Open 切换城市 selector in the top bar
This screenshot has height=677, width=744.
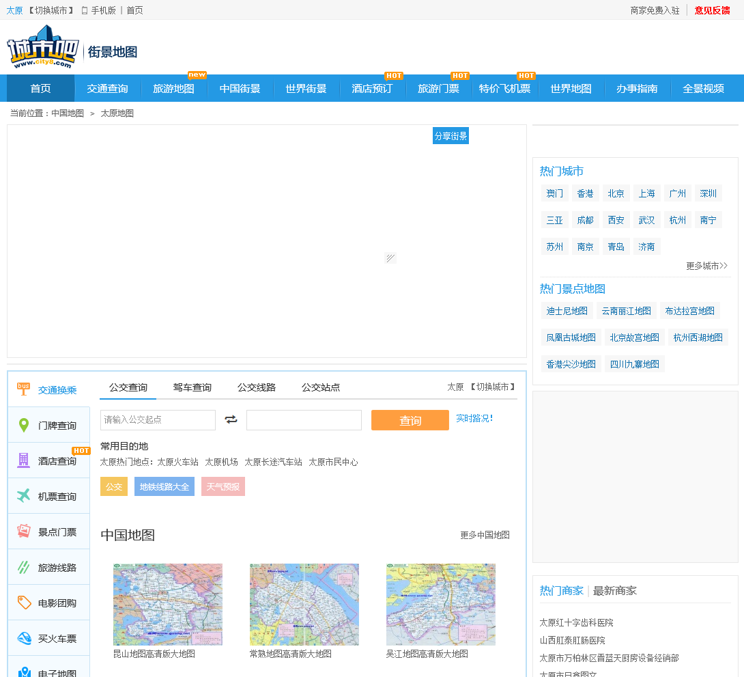(x=51, y=10)
